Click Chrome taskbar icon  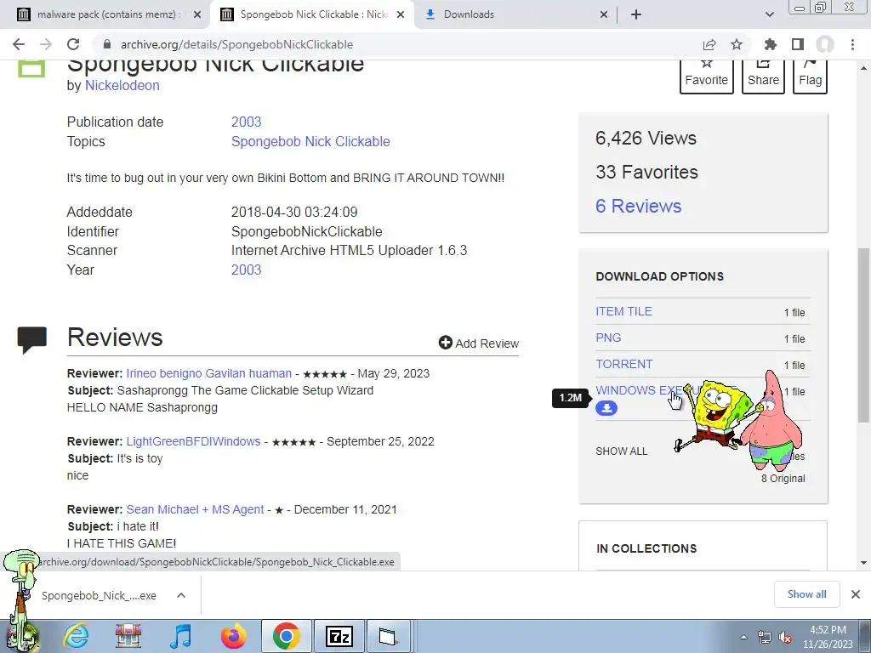click(286, 636)
